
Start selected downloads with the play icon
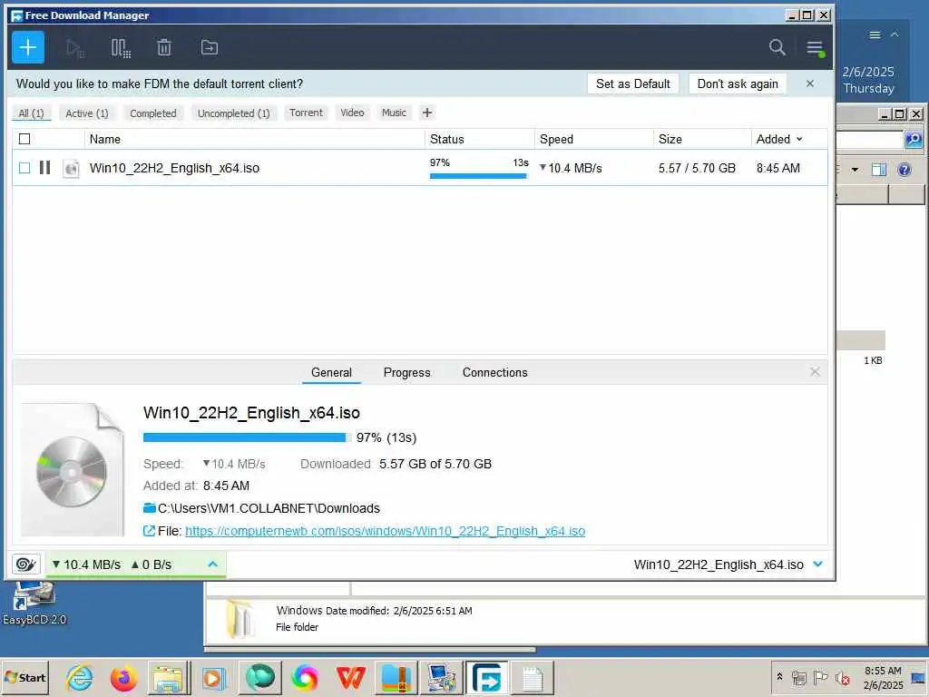(x=75, y=48)
